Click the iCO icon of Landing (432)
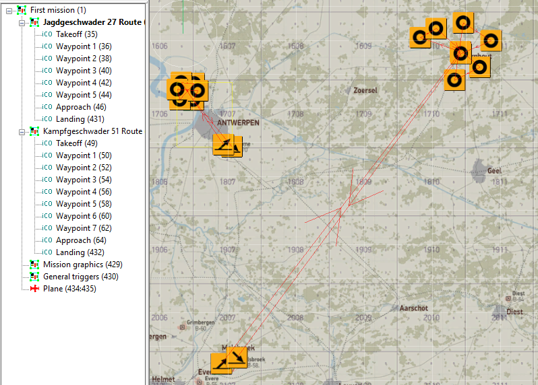Image resolution: width=538 pixels, height=385 pixels. coord(47,252)
